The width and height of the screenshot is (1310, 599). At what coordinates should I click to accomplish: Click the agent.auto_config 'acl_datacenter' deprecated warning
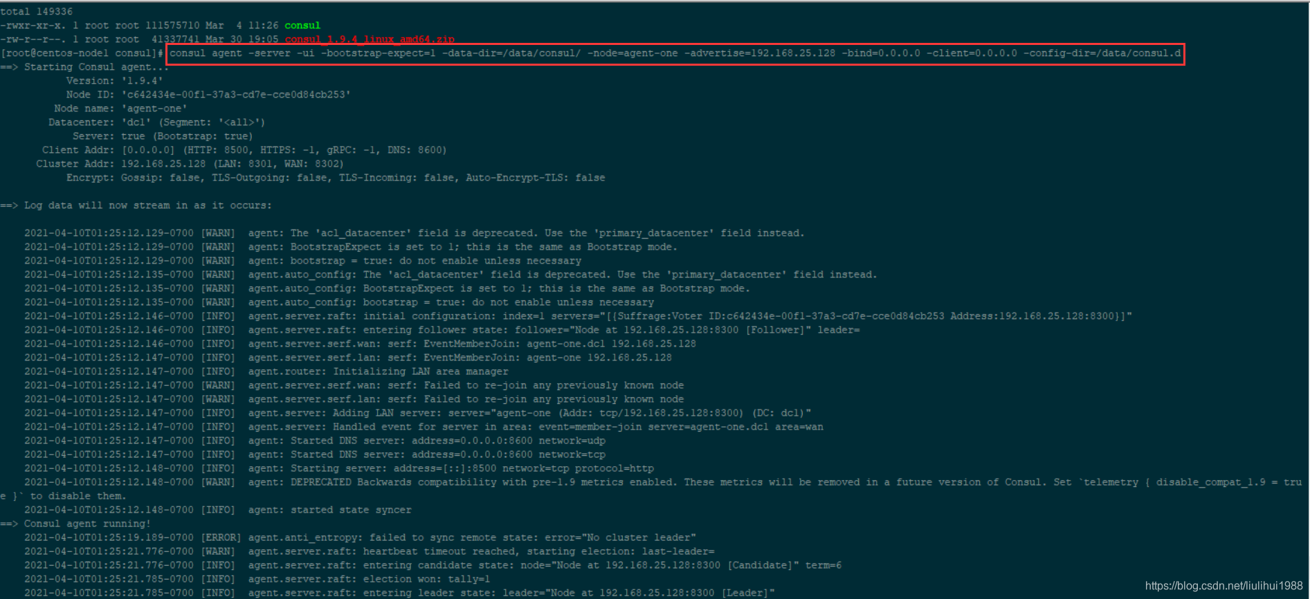pos(451,275)
